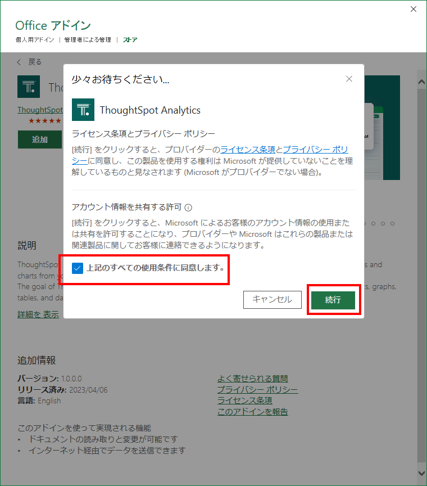The image size is (427, 486).
Task: Click the back arrow next to 戻る
Action: (20, 62)
